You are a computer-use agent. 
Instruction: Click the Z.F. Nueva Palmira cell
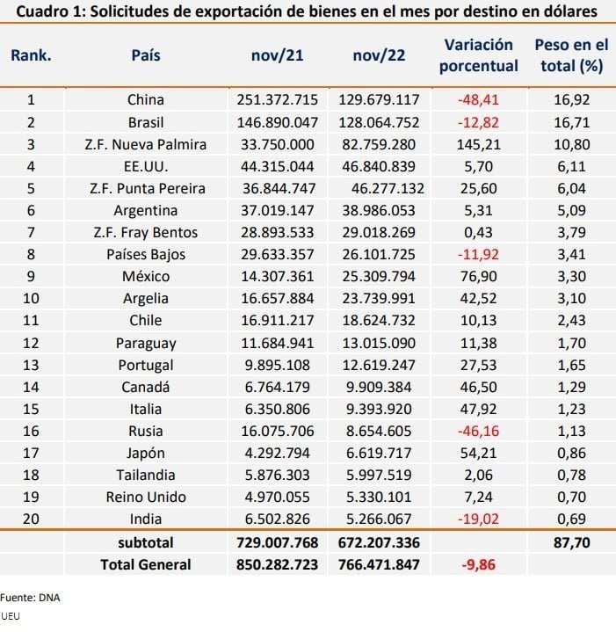tap(146, 144)
